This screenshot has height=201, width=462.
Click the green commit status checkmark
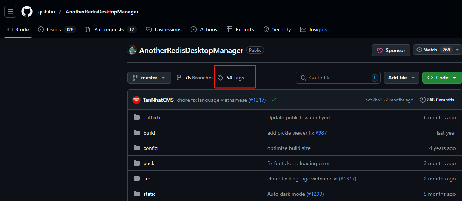[x=274, y=100]
